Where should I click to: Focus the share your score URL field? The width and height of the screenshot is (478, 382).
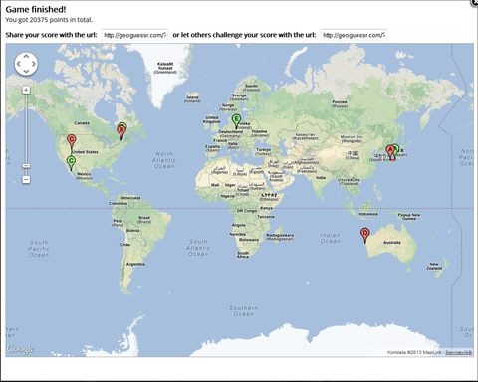tap(134, 35)
